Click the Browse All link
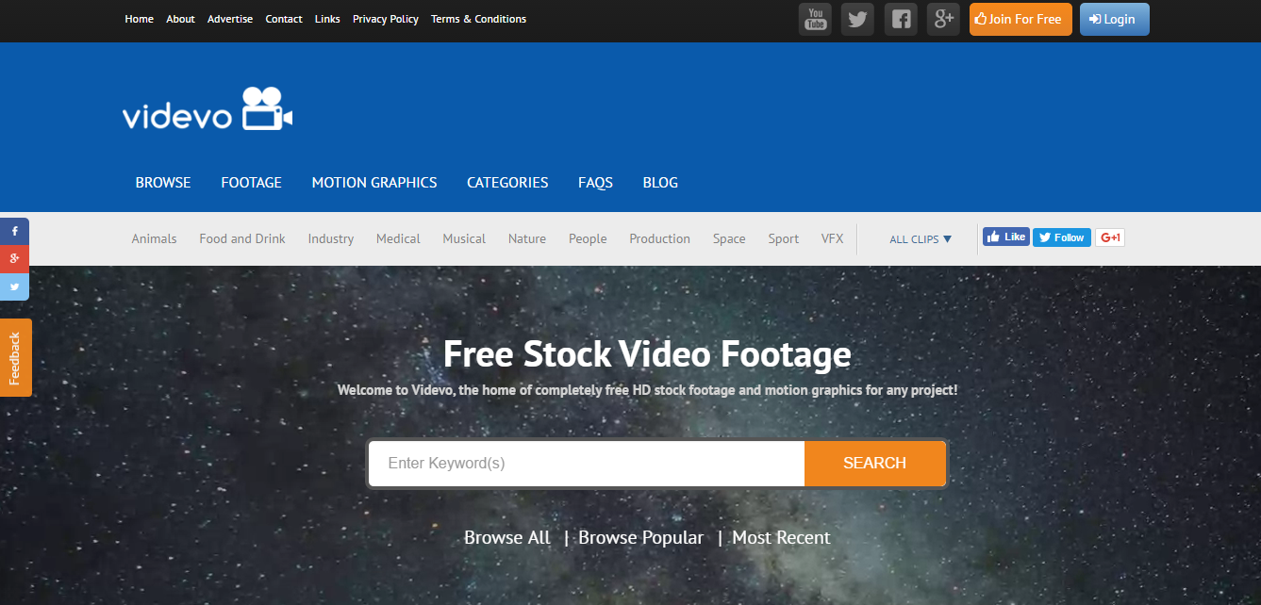The image size is (1261, 605). click(x=506, y=538)
